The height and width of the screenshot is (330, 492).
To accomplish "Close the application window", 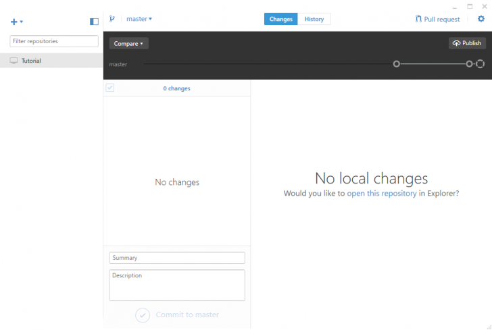I will pos(485,6).
